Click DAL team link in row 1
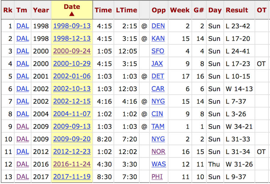Screen dimensions: 270x184 pyautogui.click(x=23, y=26)
